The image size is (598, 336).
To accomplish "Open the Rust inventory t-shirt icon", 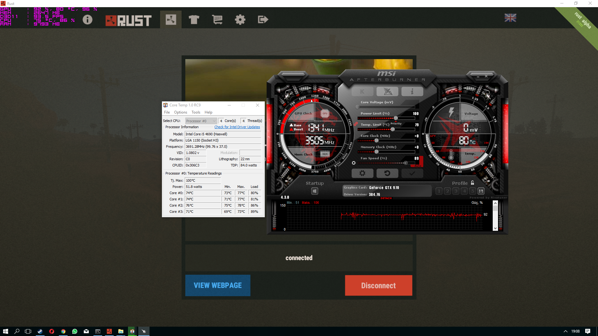I will (194, 20).
